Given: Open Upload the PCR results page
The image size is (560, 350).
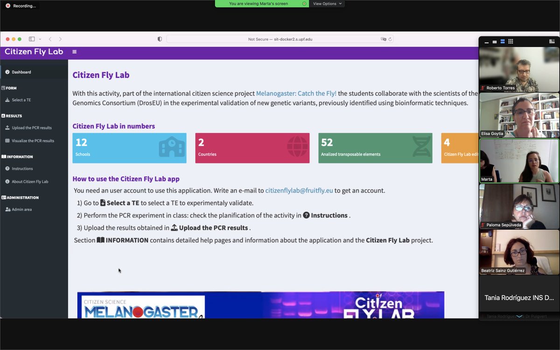Looking at the screenshot, I should 34,127.
